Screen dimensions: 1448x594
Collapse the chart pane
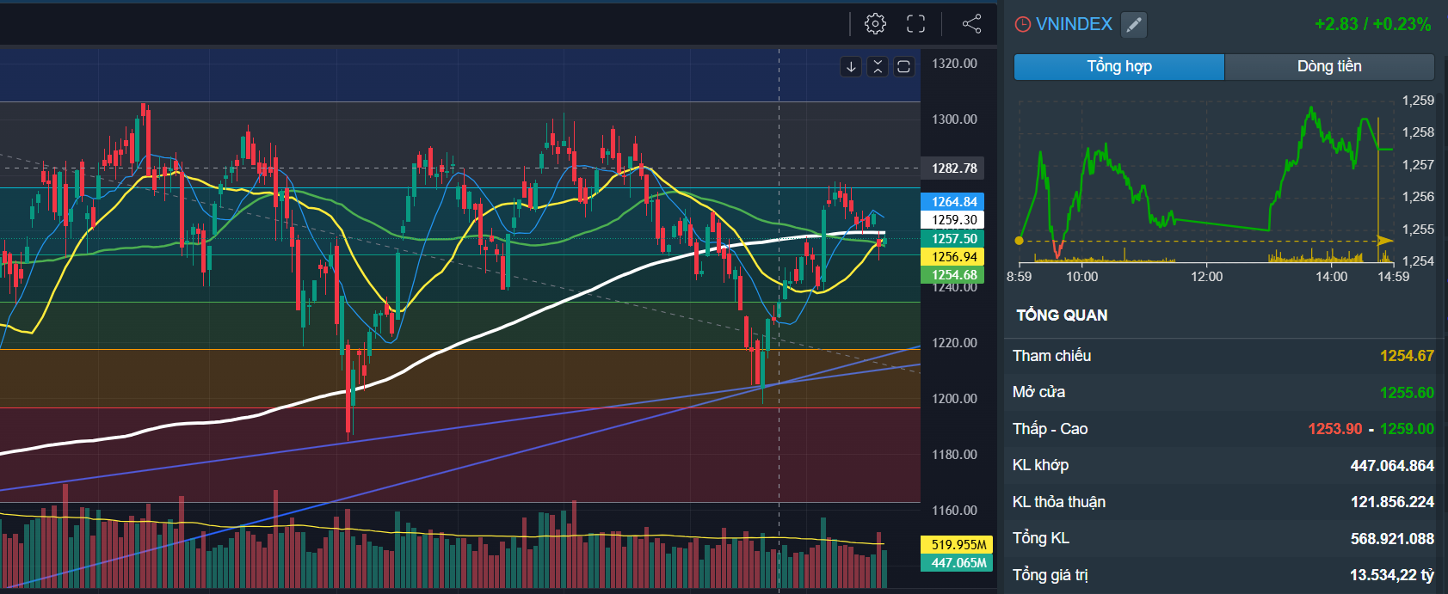tap(877, 67)
